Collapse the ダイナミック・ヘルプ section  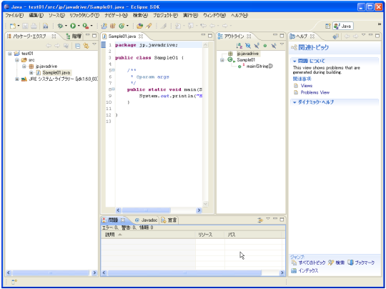pyautogui.click(x=295, y=102)
